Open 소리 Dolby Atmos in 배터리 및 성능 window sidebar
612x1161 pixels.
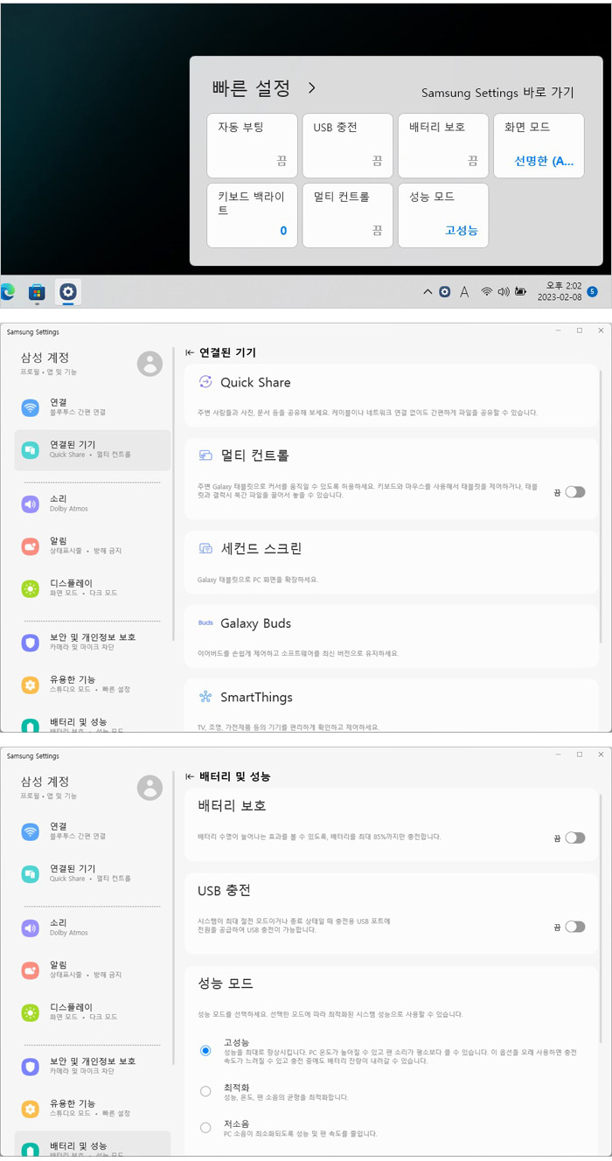click(93, 928)
